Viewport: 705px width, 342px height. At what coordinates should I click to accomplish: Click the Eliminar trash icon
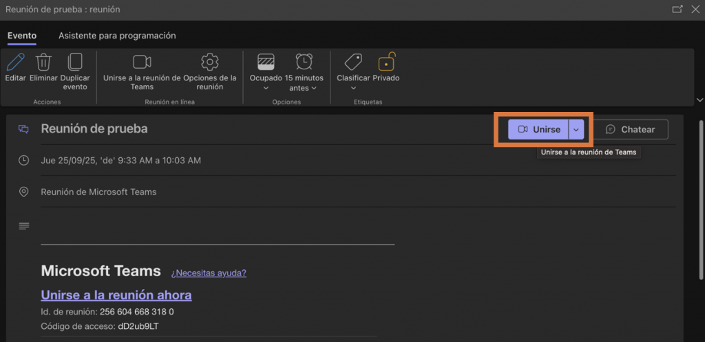[43, 62]
